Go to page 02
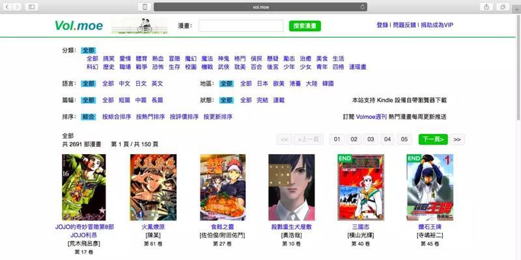Image resolution: width=521 pixels, height=260 pixels. [354, 139]
